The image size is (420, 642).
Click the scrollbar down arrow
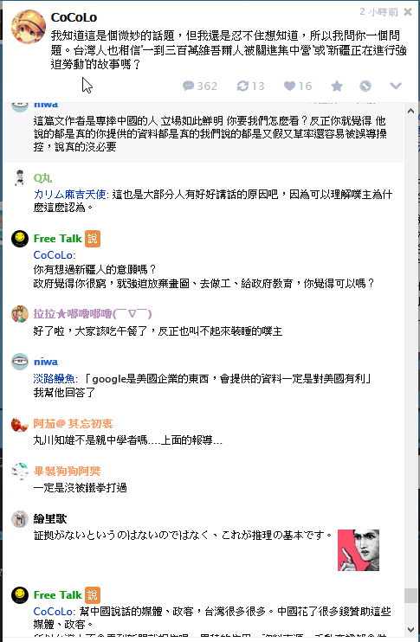[x=410, y=629]
